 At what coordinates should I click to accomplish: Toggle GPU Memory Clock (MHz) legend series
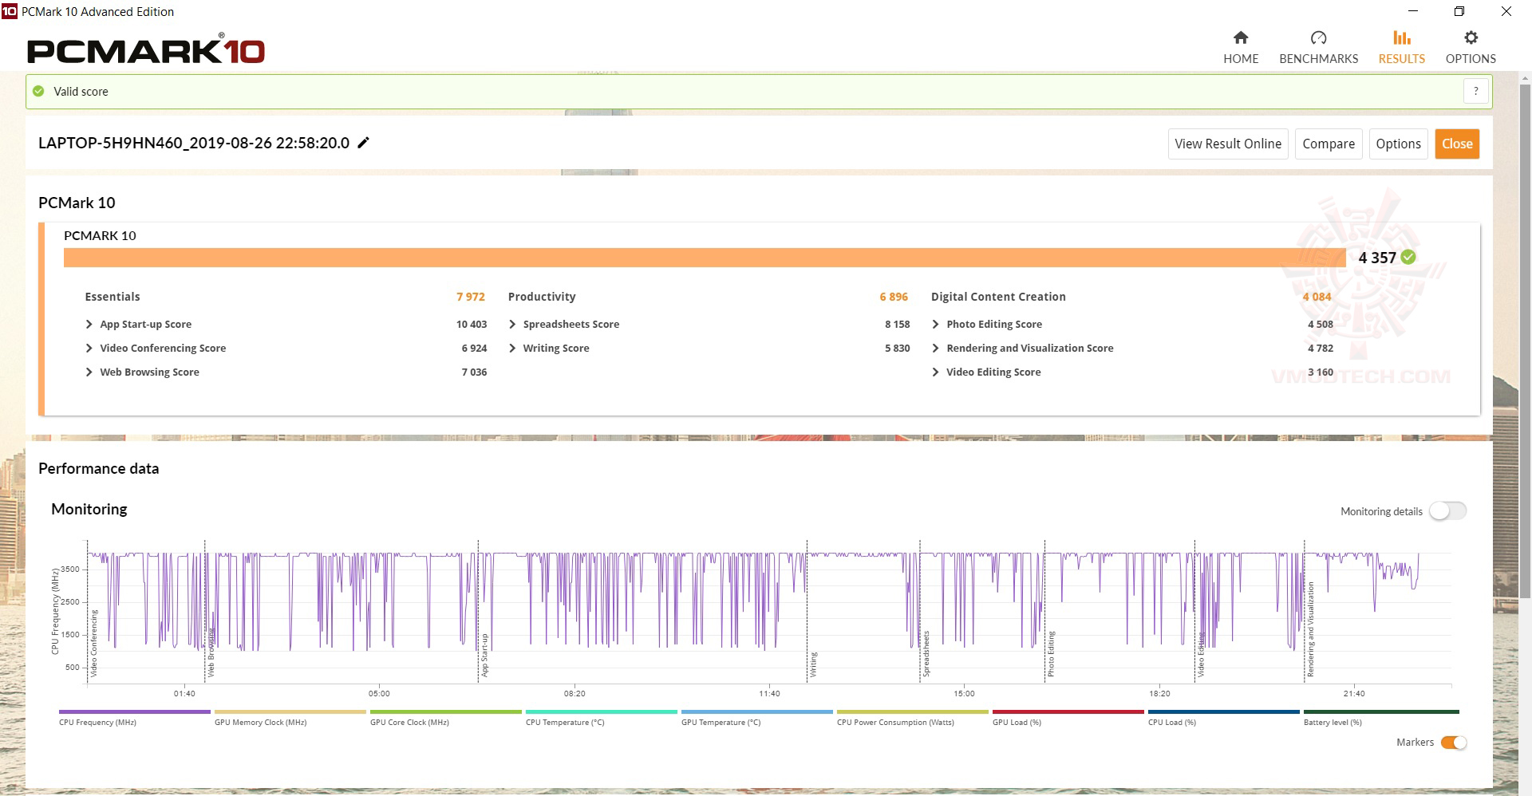290,718
